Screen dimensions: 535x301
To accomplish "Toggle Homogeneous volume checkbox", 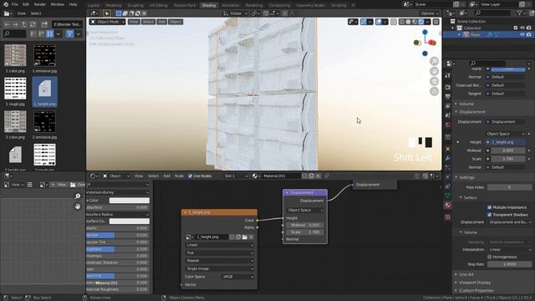I will (489, 257).
